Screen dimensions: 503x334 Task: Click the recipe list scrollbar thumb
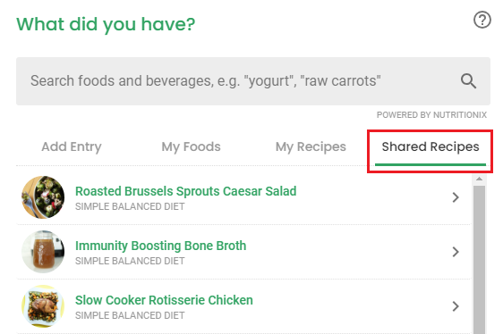point(479,259)
